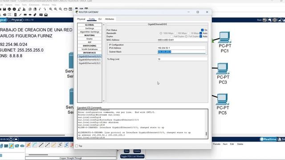Select the Draw Line tool icon

(20, 15)
